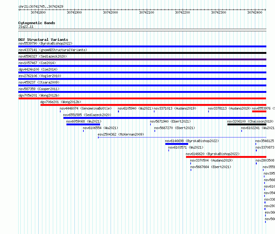Image resolution: width=275 pixels, height=234 pixels.
Task: Open esv2504362 (McKernan2009) label
Action: (x=121, y=134)
